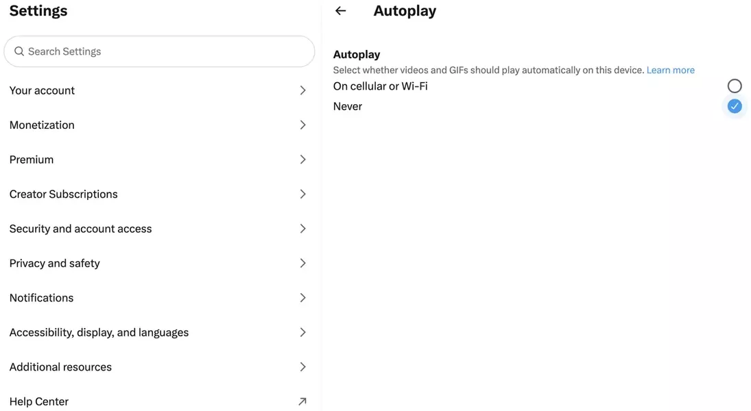751x411 pixels.
Task: Choose the 'Never' option label
Action: point(348,106)
